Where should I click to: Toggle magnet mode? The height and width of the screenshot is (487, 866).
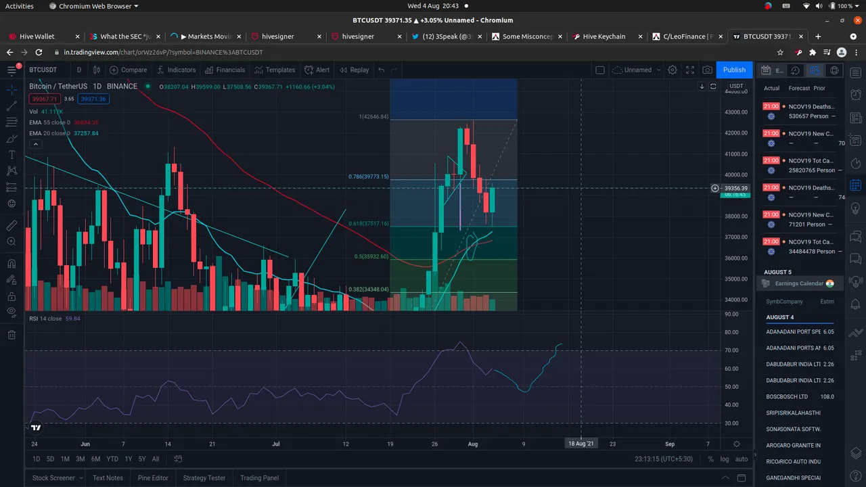point(12,263)
